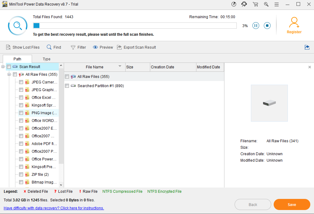The width and height of the screenshot is (314, 214).
Task: Click the Adobe PDF folder icon
Action: 27,144
